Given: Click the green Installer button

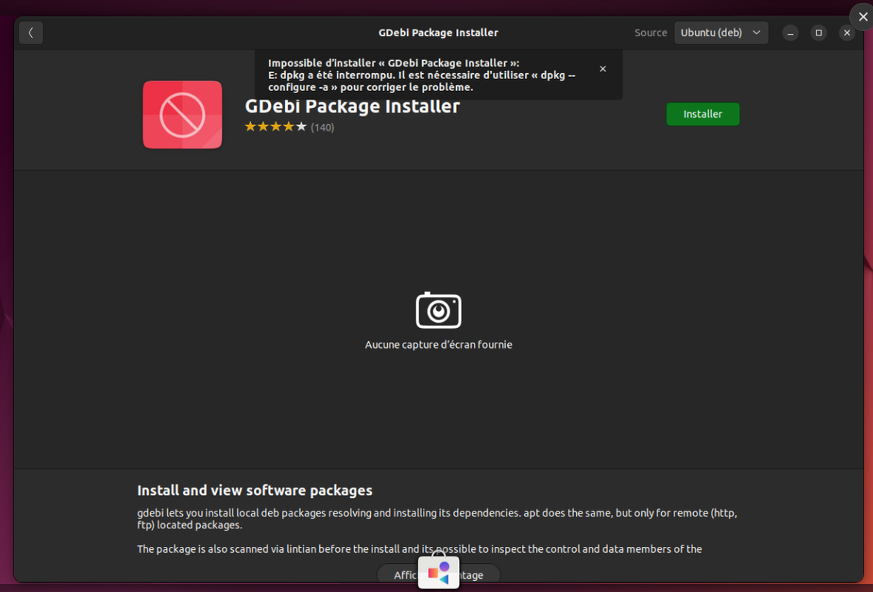Looking at the screenshot, I should [x=703, y=114].
